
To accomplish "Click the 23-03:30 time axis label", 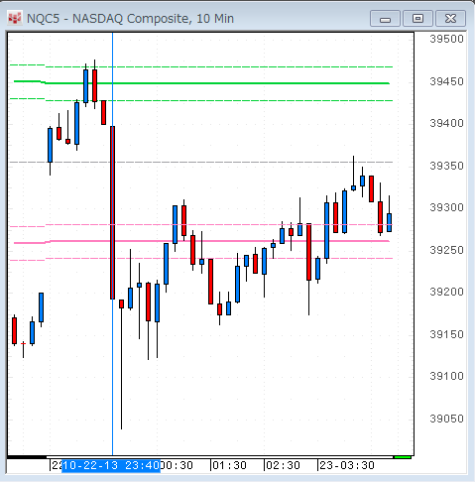I will 347,465.
